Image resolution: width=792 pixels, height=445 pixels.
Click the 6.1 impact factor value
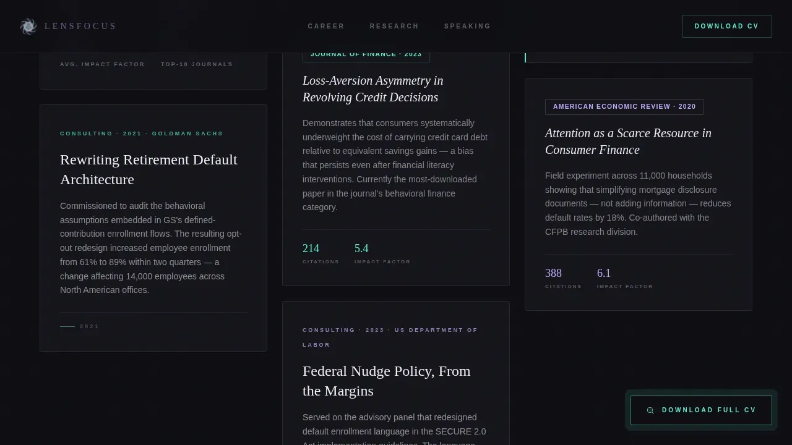[604, 273]
